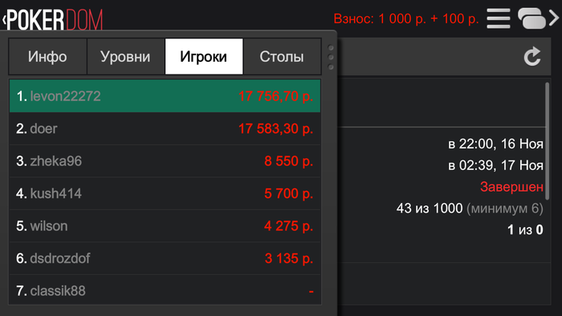The height and width of the screenshot is (316, 562).
Task: Switch to the Инфо tab
Action: [47, 57]
